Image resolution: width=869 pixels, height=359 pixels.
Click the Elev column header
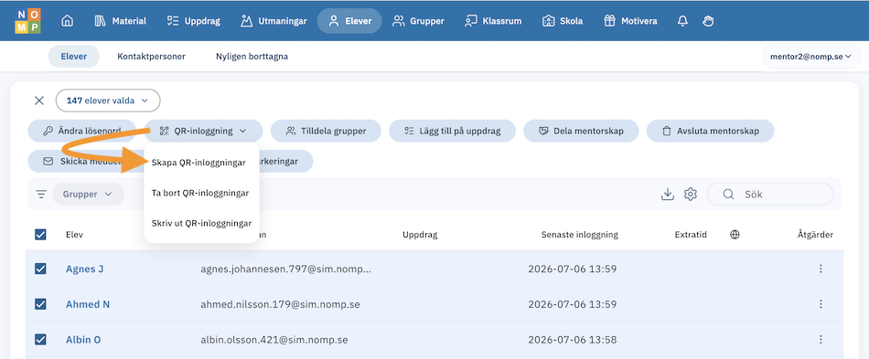pyautogui.click(x=74, y=235)
